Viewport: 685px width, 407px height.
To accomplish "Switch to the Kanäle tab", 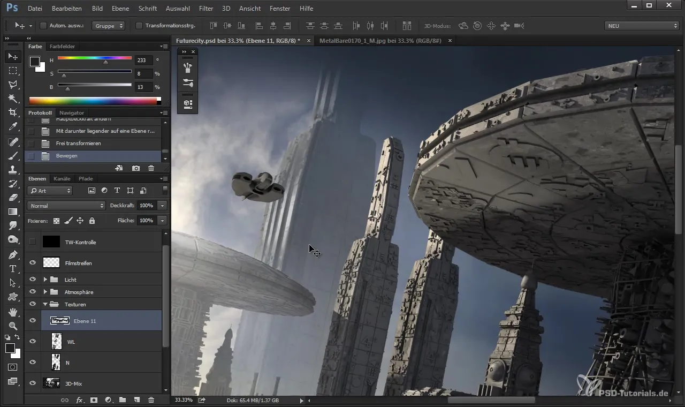I will click(x=62, y=178).
